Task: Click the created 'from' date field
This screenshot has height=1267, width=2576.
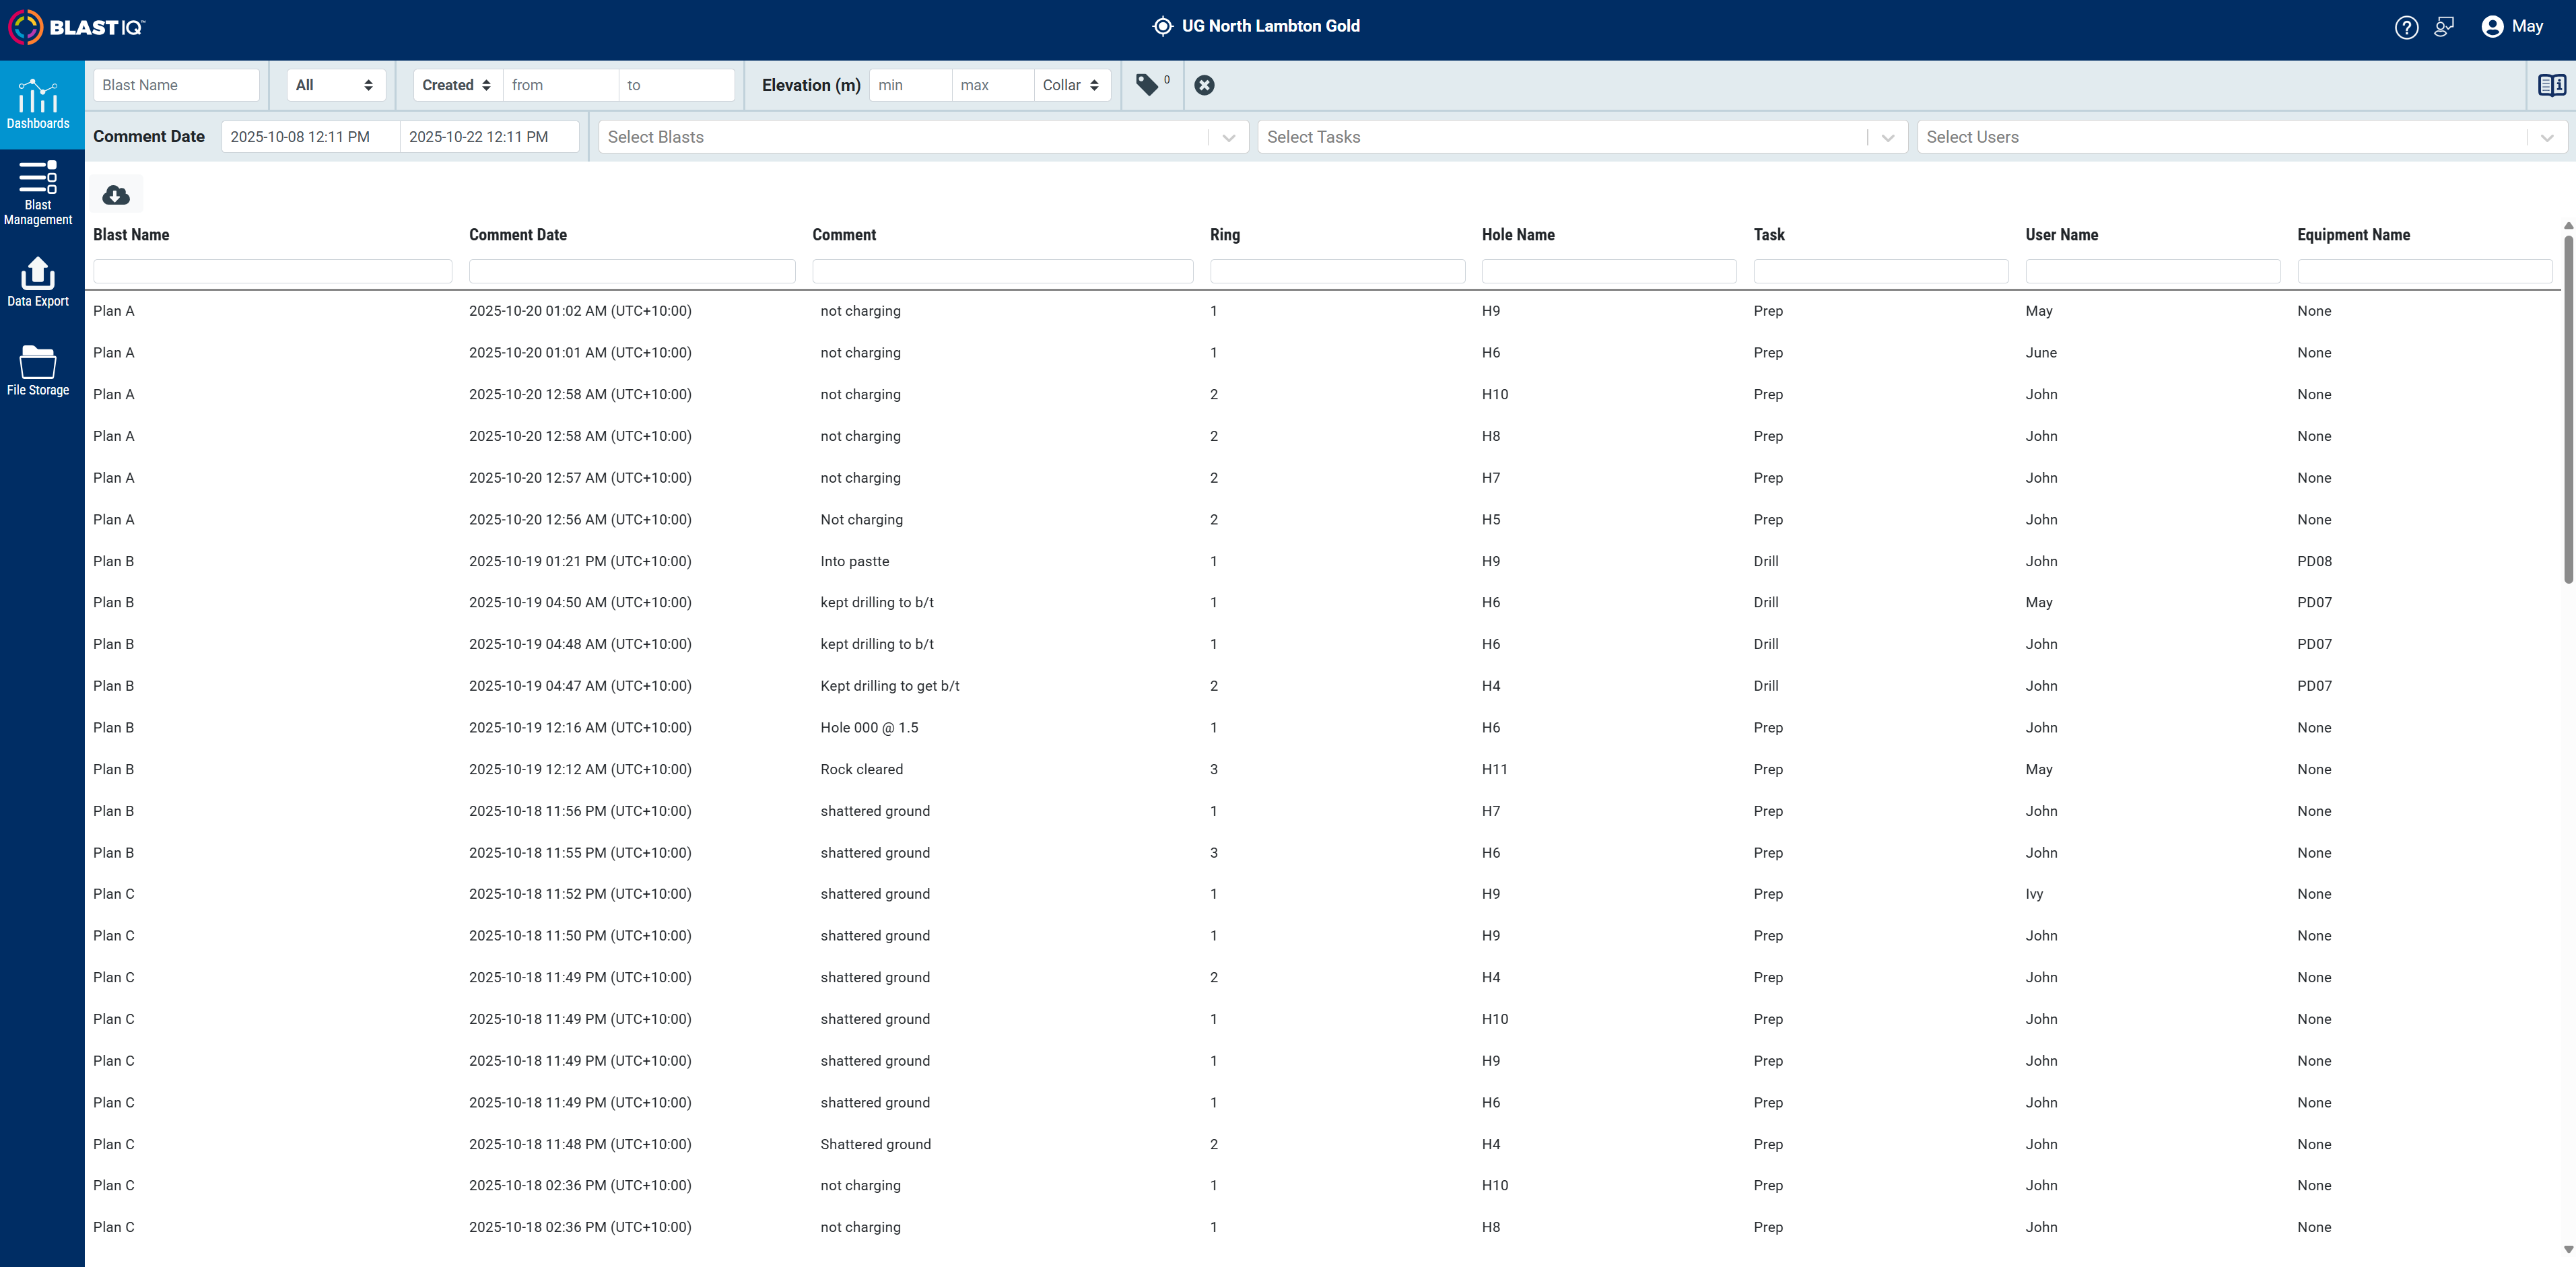Action: click(560, 85)
